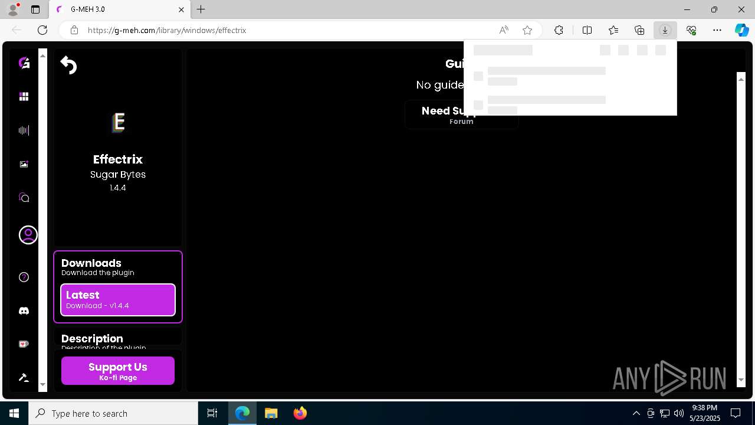Image resolution: width=755 pixels, height=425 pixels.
Task: Toggle split screen view
Action: click(587, 30)
